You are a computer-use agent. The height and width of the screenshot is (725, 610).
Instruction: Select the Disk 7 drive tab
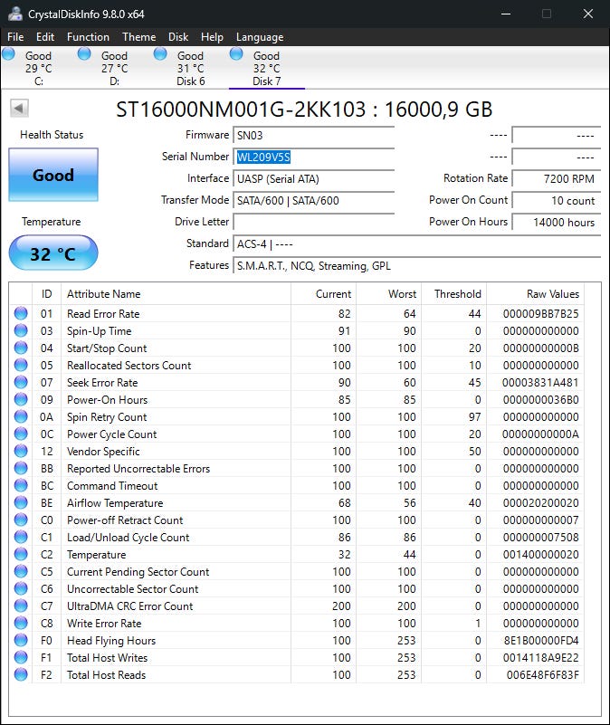tap(266, 69)
